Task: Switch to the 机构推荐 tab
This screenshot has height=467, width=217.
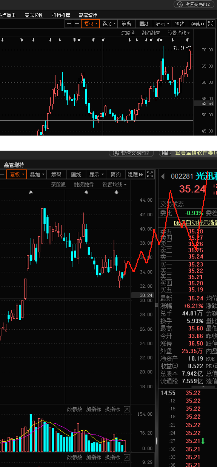Action: pyautogui.click(x=61, y=15)
